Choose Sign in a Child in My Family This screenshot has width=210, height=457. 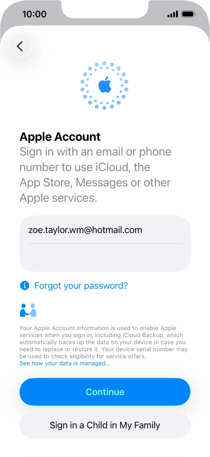105,425
